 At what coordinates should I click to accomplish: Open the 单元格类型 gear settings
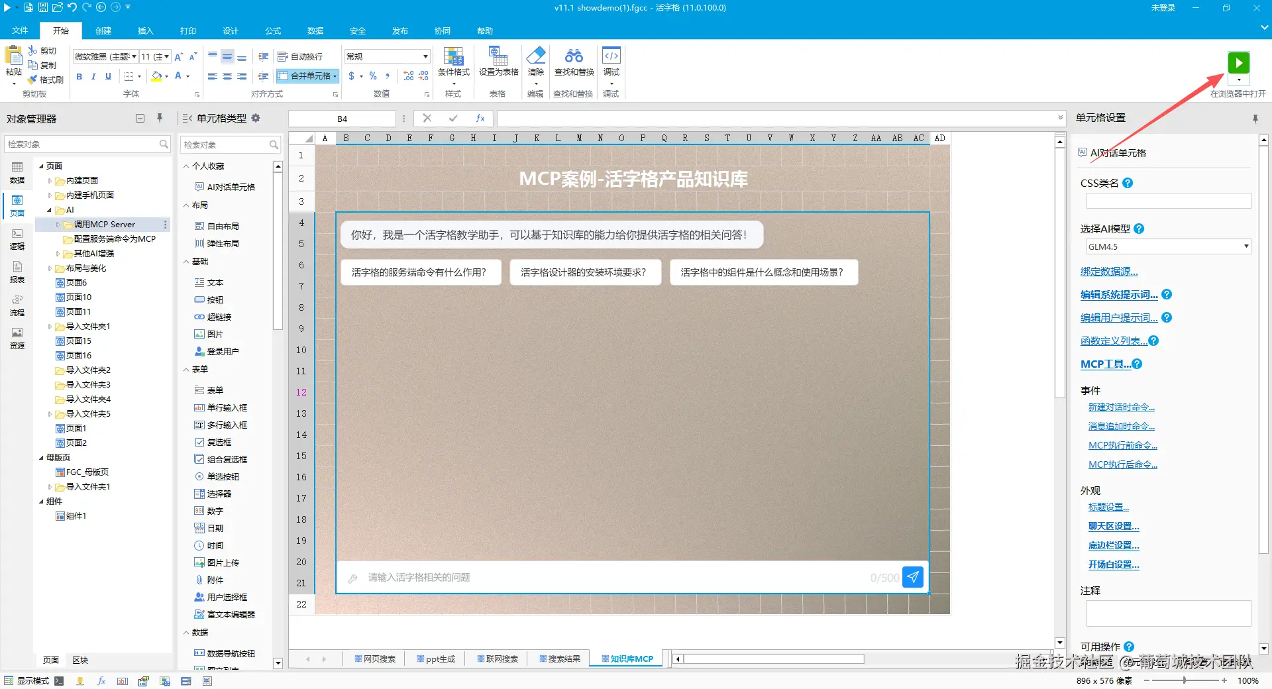(x=256, y=118)
